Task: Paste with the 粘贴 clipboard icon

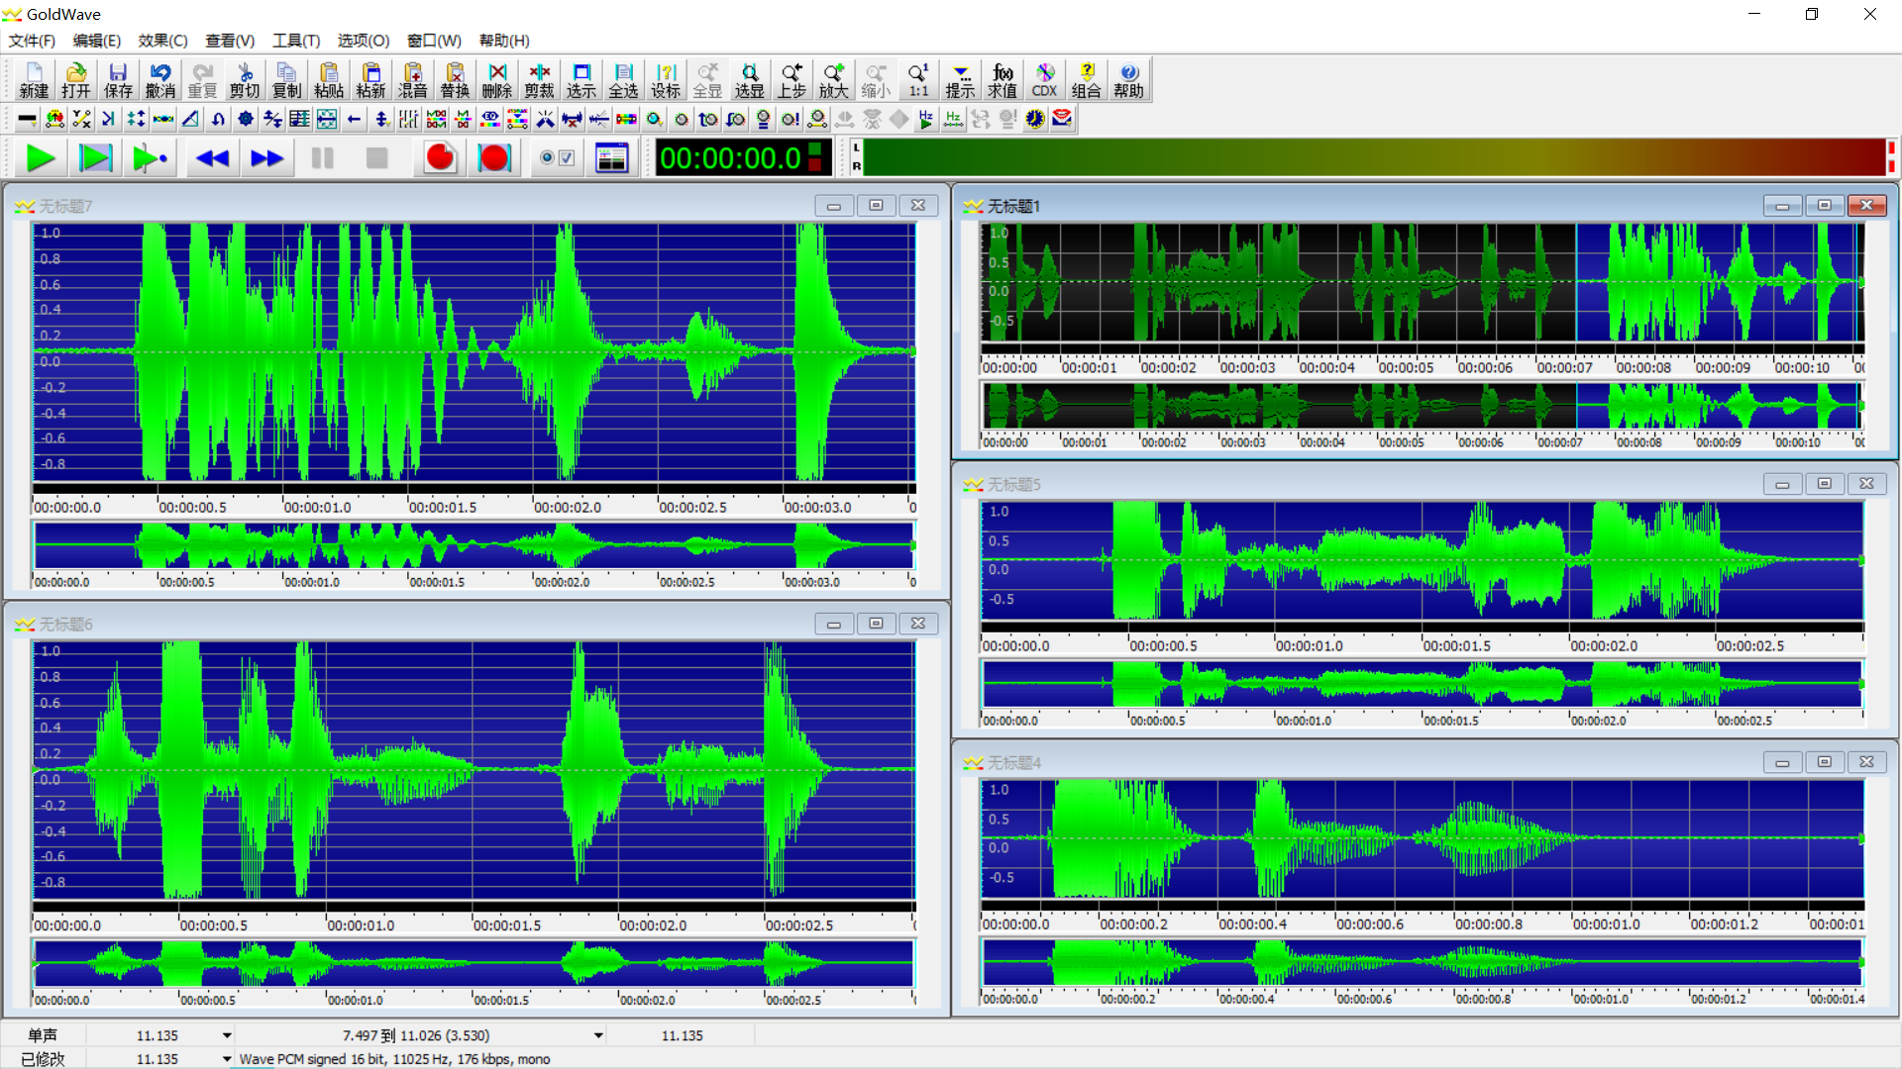Action: click(329, 80)
